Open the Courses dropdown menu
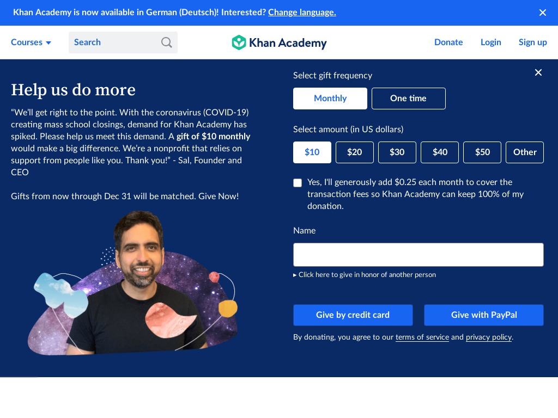Viewport: 558px width, 418px height. [31, 42]
